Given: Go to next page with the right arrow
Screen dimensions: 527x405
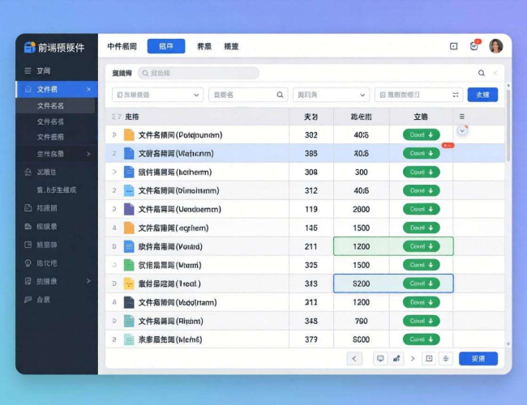Looking at the screenshot, I should (413, 359).
